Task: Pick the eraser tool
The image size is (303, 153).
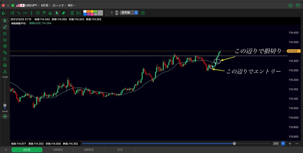Action: pos(63,13)
